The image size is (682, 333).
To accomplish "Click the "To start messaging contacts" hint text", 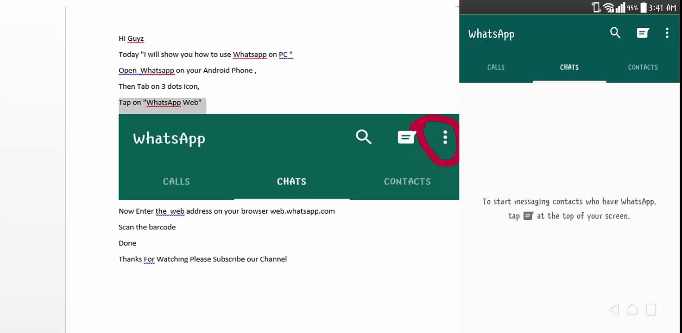I will pos(569,209).
